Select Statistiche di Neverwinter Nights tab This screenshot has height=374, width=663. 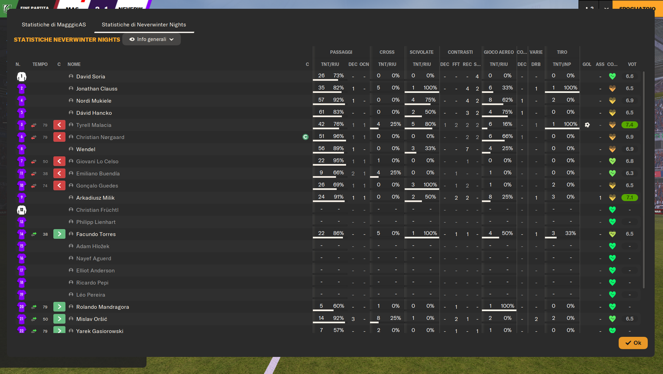click(x=144, y=24)
